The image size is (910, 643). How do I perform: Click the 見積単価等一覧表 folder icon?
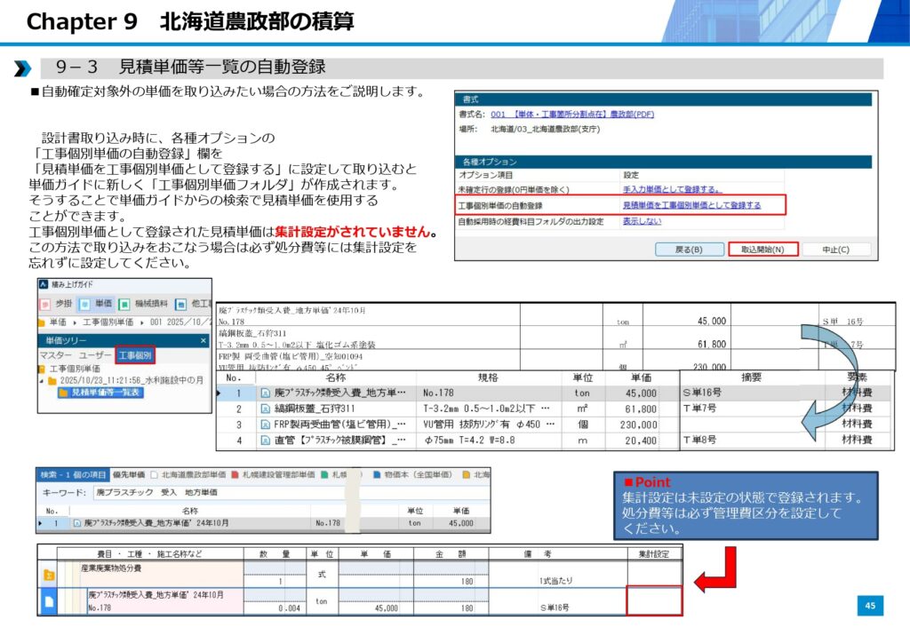[x=63, y=393]
